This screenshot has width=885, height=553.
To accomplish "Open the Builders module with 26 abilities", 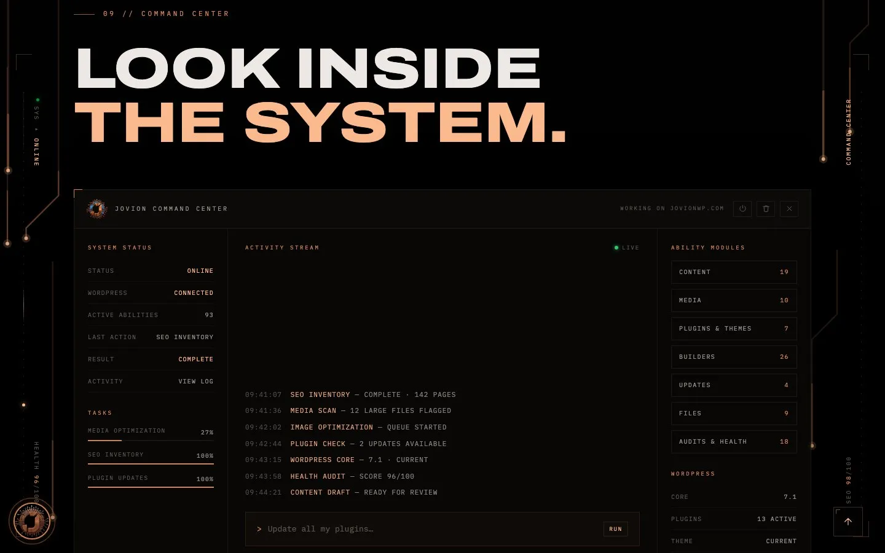I will tap(734, 357).
